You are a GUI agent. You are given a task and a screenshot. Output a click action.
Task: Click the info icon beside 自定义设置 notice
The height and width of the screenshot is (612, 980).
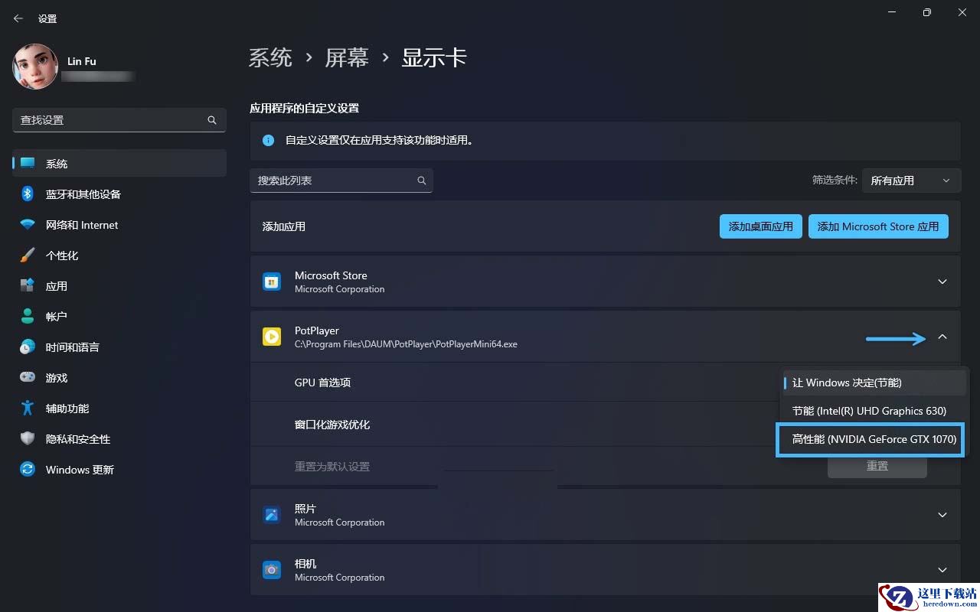(x=269, y=141)
